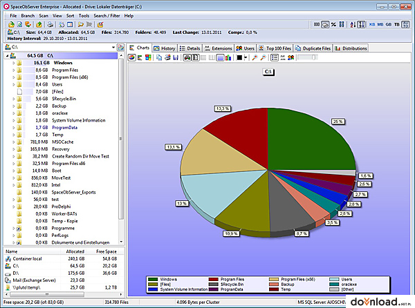Select the pie chart view icon
Image resolution: width=415 pixels, height=308 pixels.
pos(132,57)
